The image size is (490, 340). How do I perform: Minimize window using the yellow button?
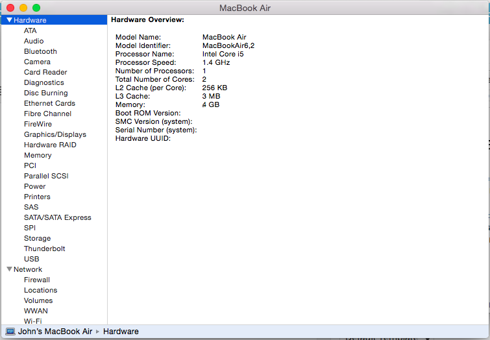pos(23,8)
